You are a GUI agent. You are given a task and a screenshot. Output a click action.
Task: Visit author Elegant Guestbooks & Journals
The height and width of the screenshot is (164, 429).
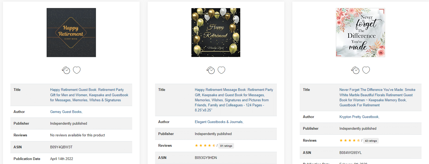(x=219, y=122)
